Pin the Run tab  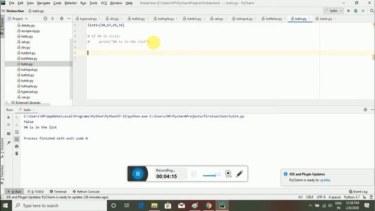click(9, 143)
